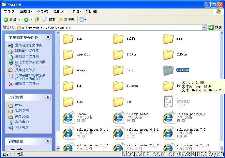The width and height of the screenshot is (225, 158).
Task: Open the Views dropdown button
Action: coord(82,20)
